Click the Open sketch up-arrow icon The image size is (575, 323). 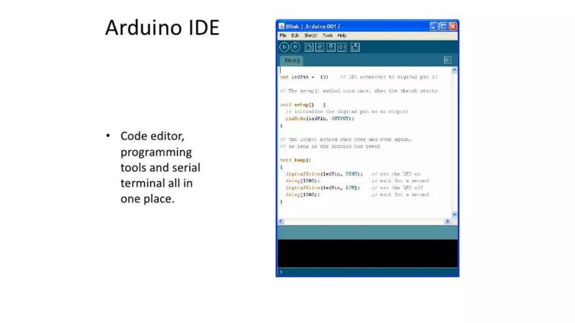click(x=320, y=47)
